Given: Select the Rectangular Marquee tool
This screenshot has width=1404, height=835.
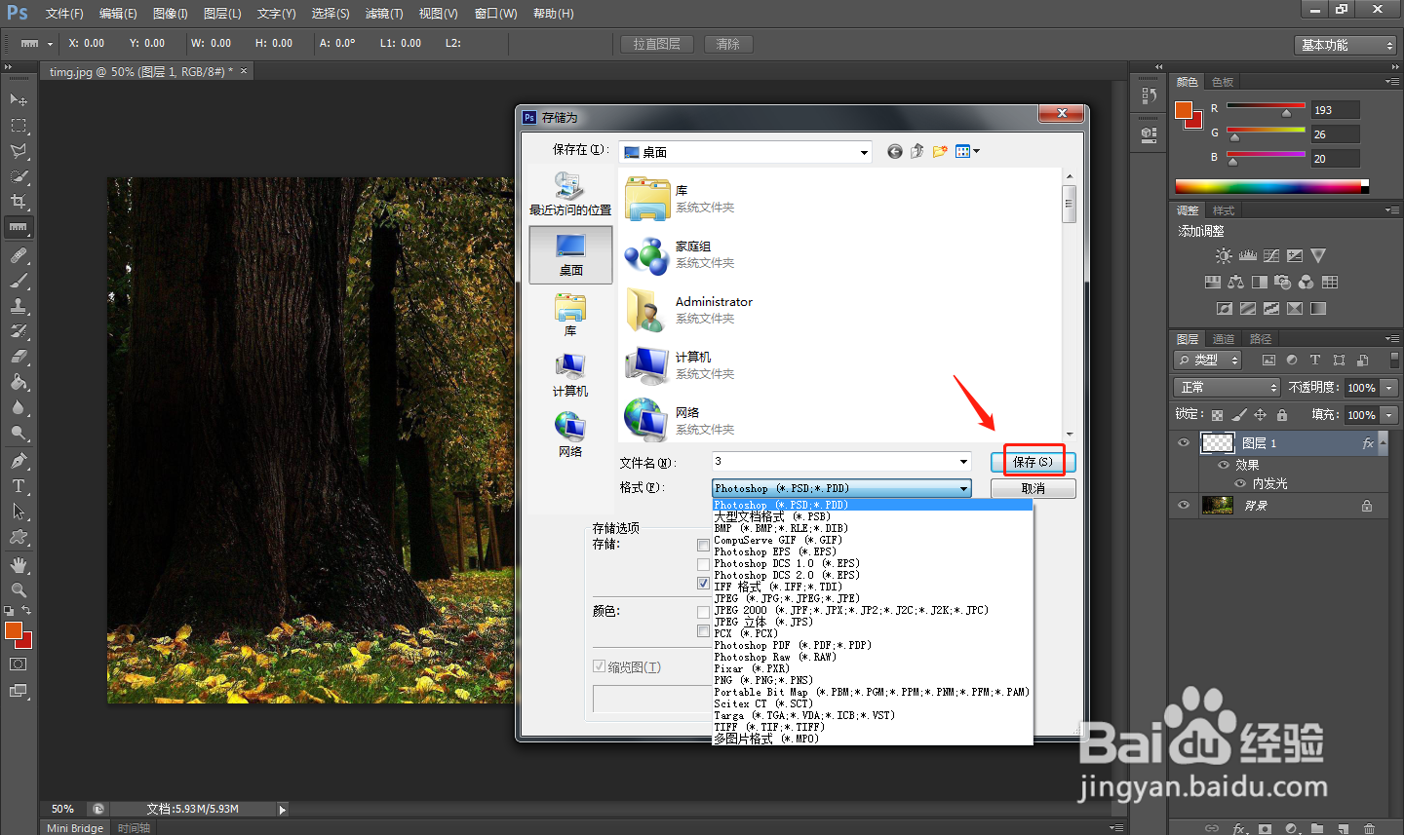Looking at the screenshot, I should point(19,126).
